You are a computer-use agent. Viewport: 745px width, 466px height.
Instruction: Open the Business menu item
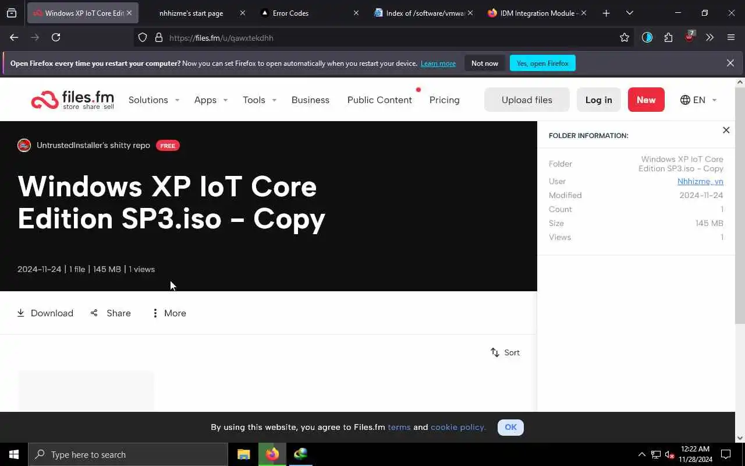coord(310,100)
